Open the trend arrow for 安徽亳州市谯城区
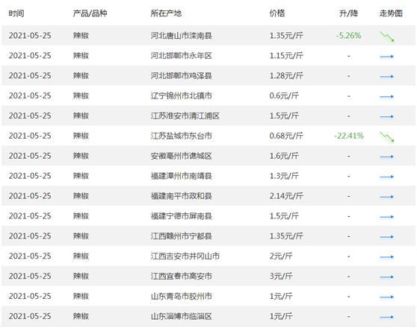The width and height of the screenshot is (417, 328). (x=386, y=157)
